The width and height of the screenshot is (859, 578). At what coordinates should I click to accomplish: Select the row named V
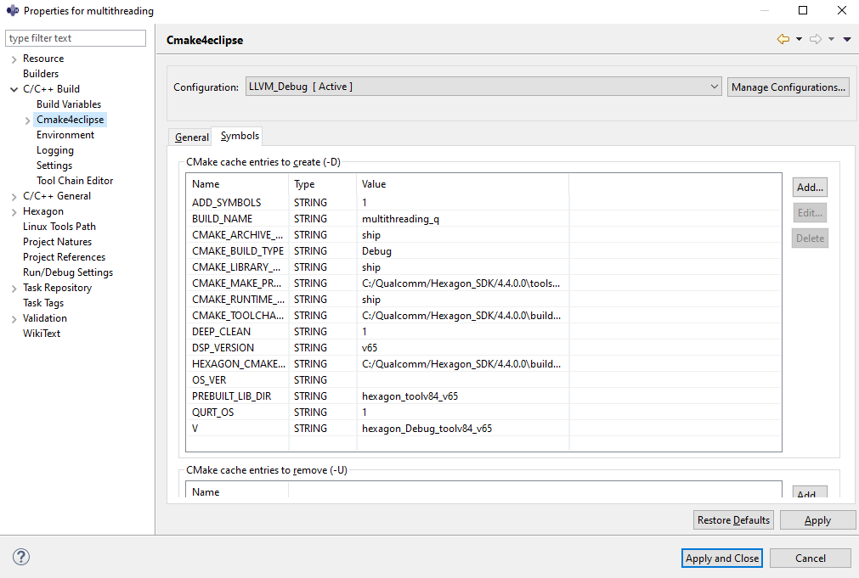tap(483, 429)
